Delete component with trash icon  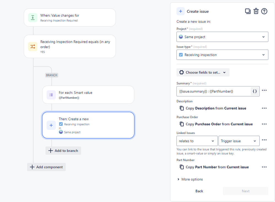(256, 11)
